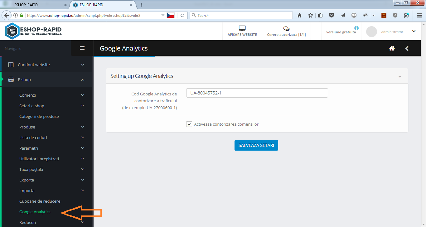Open the Firefox main menu
The height and width of the screenshot is (227, 426).
tap(419, 15)
